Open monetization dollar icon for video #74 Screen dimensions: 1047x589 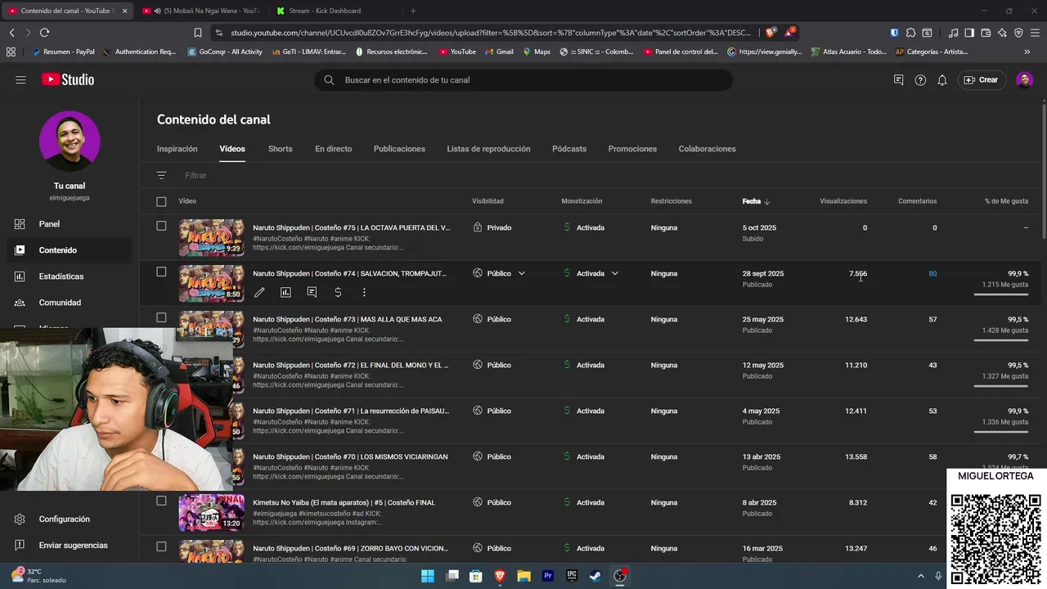tap(338, 292)
